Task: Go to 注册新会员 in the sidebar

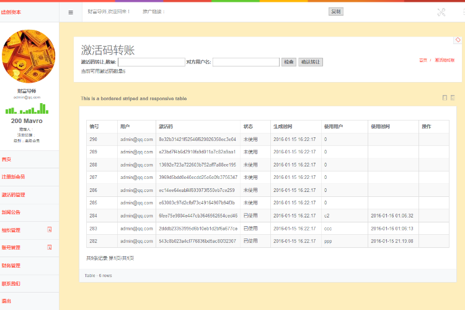Action: (13, 176)
